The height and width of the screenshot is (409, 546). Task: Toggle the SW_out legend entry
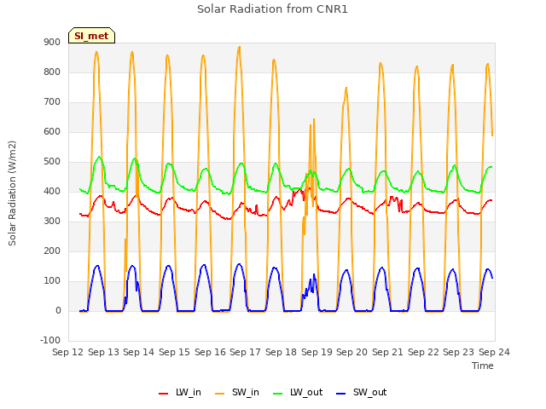pyautogui.click(x=362, y=393)
